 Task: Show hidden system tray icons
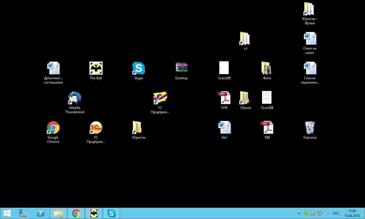pyautogui.click(x=299, y=213)
